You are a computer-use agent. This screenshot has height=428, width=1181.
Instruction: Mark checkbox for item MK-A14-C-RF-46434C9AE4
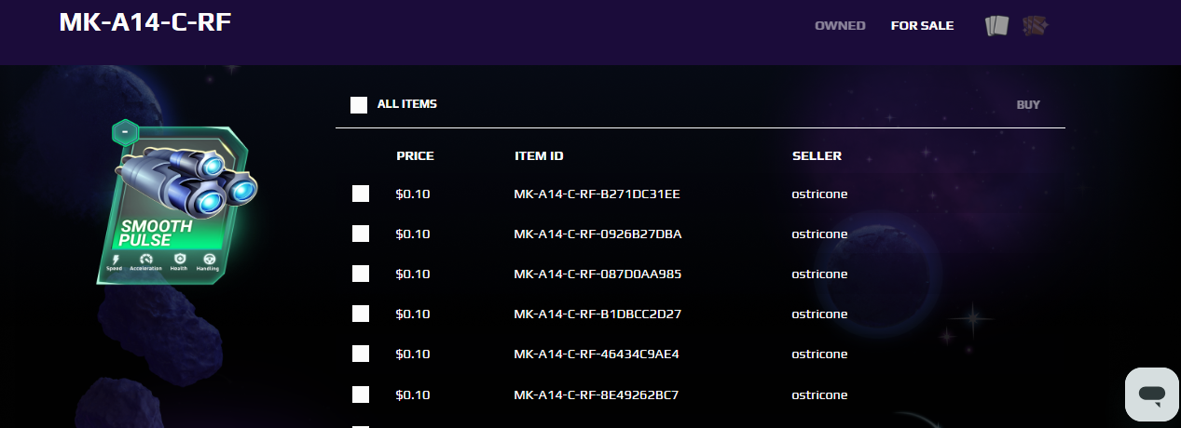[361, 354]
